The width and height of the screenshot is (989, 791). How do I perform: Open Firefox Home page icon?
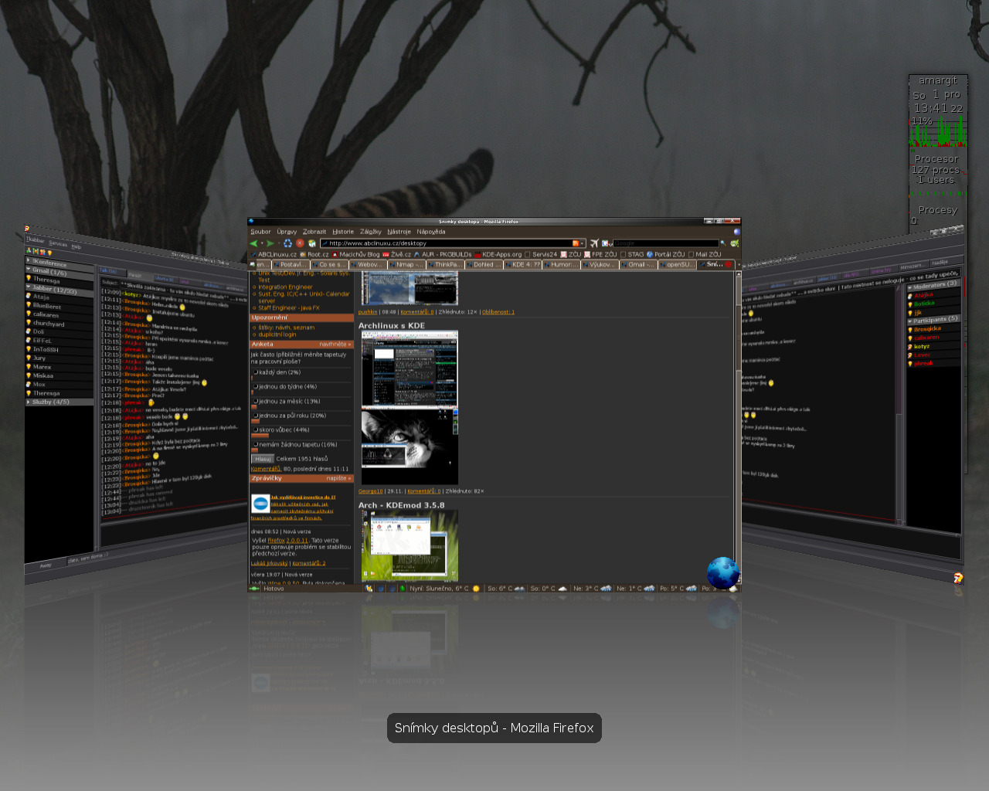tap(312, 243)
